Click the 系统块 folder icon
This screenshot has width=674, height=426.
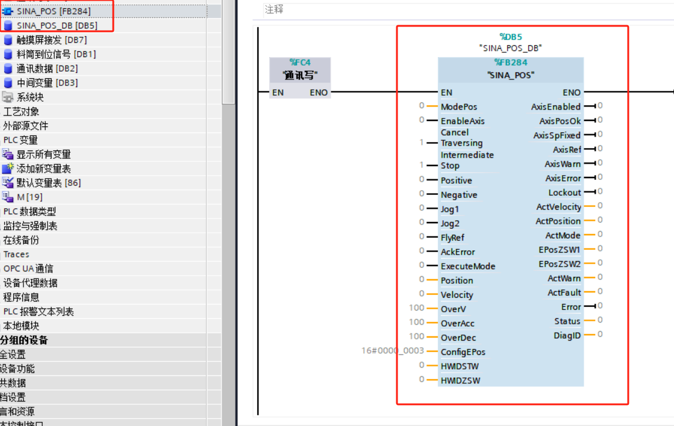[8, 97]
